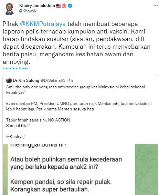Click Khairy Jamaluddin's profile avatar
159x195 pixels.
tap(10, 9)
